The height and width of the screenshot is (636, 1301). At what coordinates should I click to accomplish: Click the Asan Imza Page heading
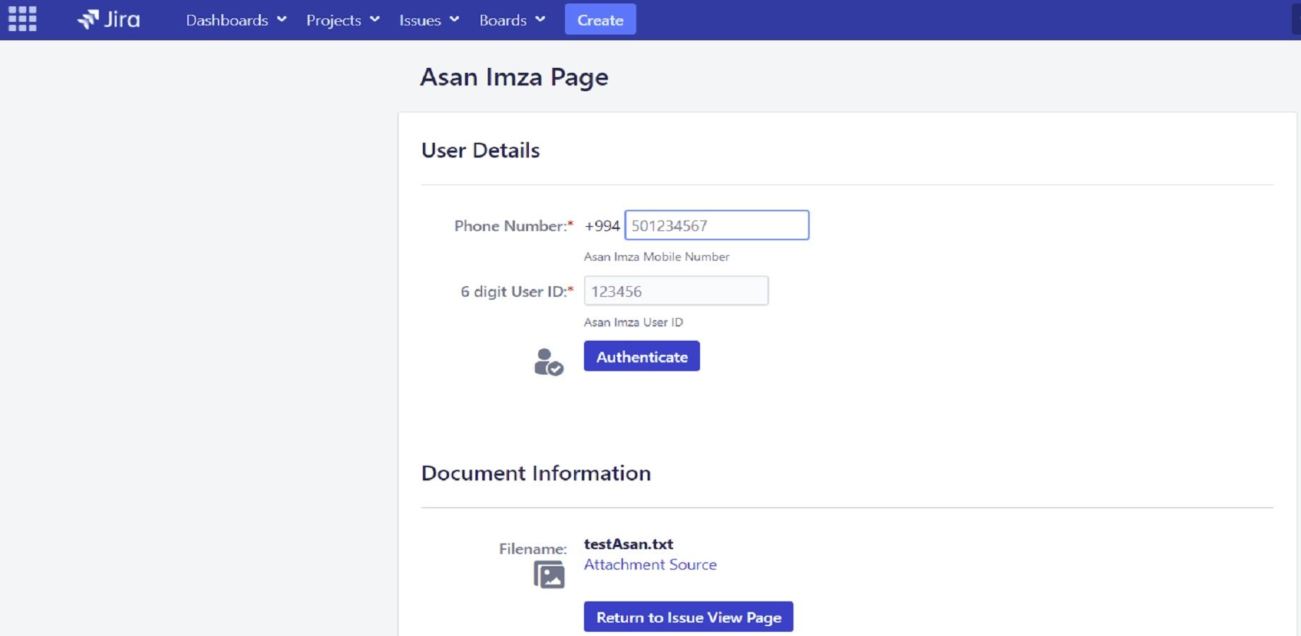point(514,77)
